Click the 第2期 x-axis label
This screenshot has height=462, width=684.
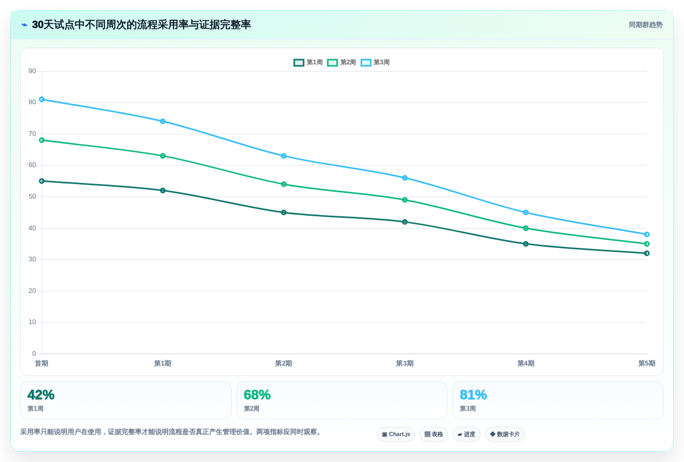point(283,363)
